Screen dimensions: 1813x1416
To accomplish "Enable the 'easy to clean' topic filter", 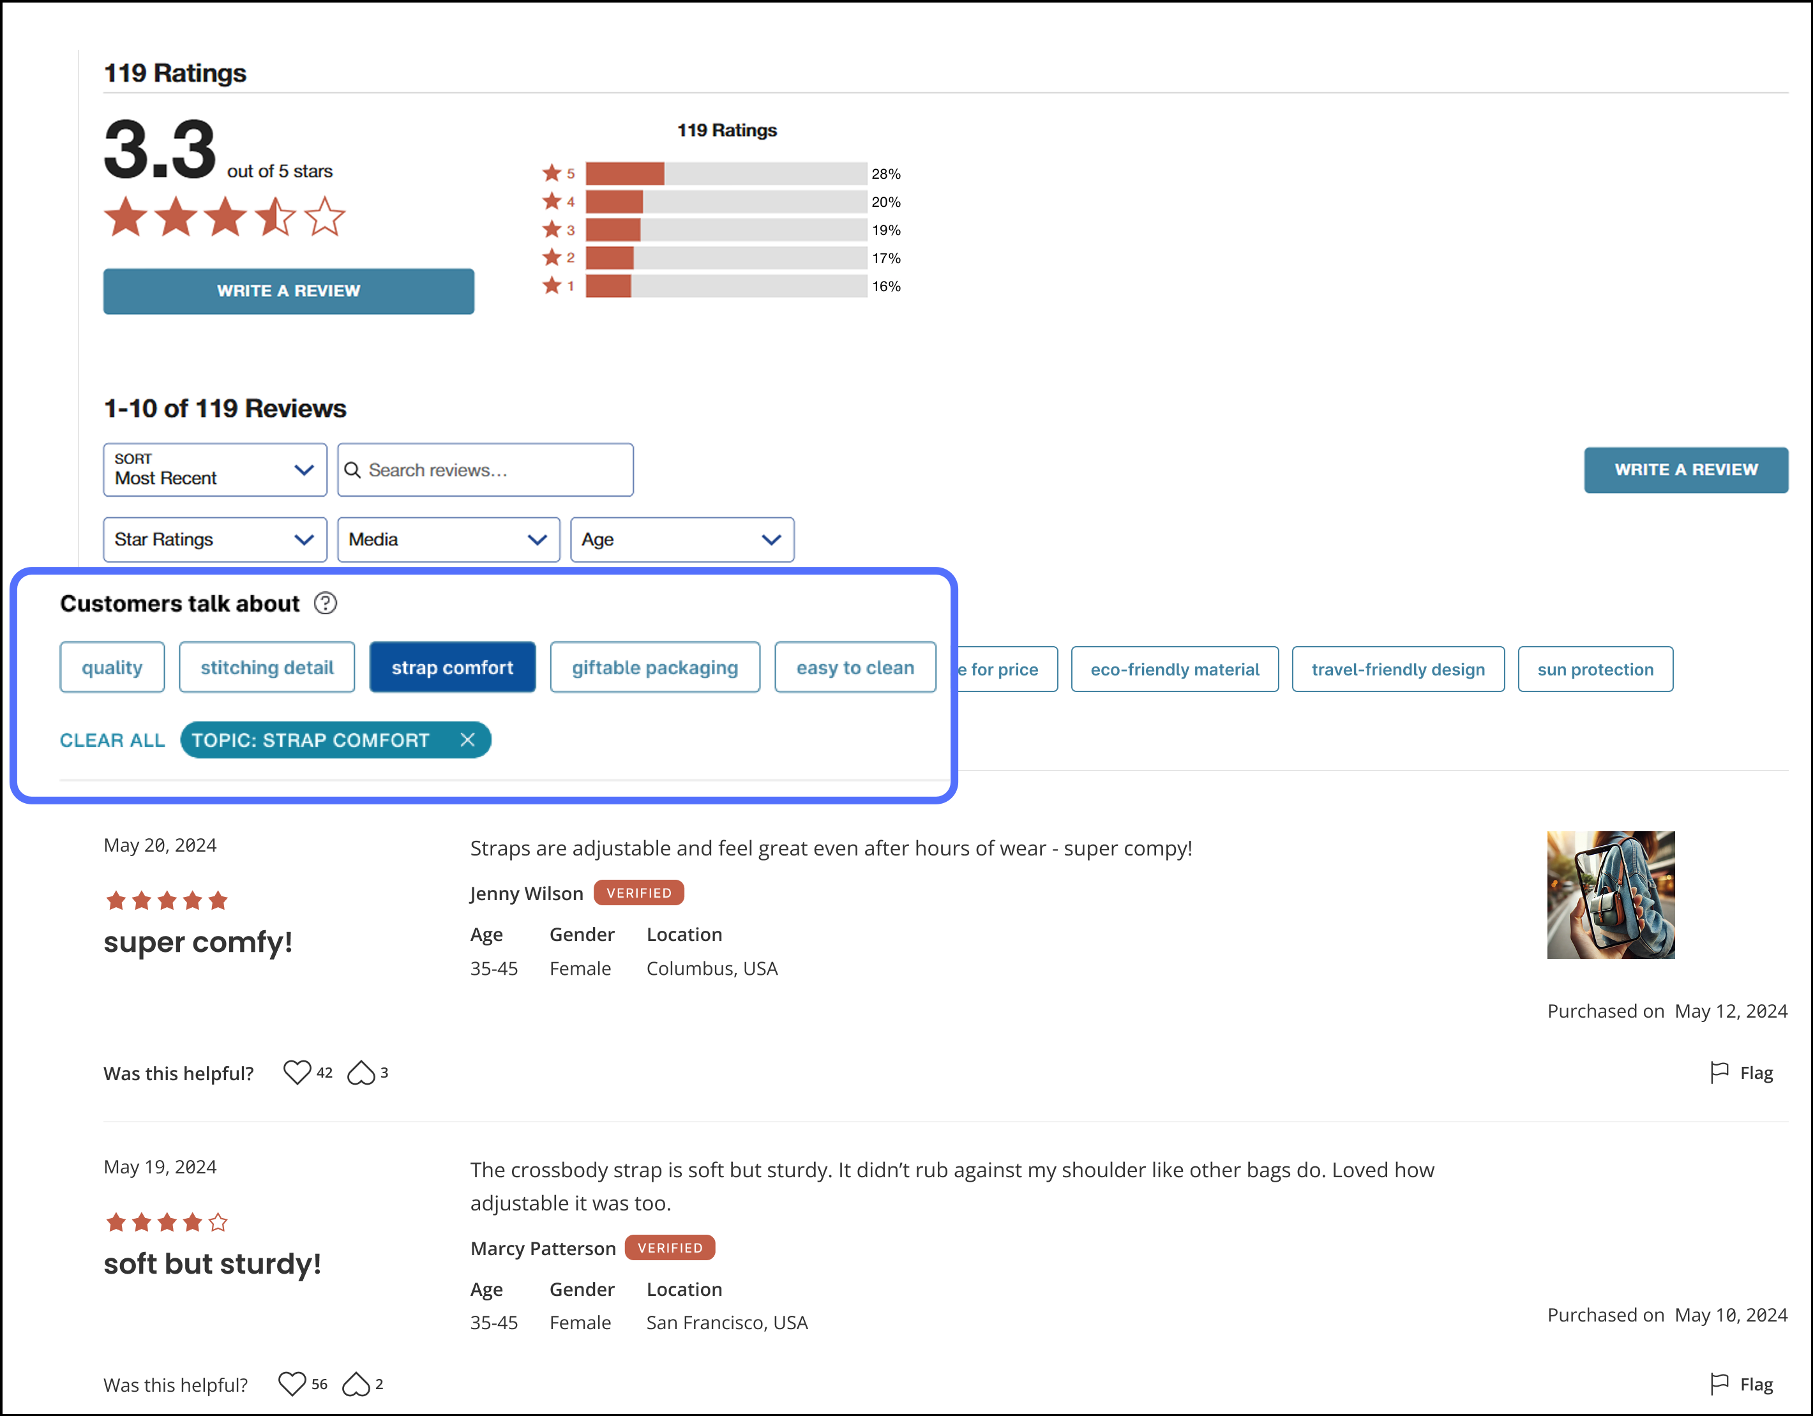I will coord(855,667).
